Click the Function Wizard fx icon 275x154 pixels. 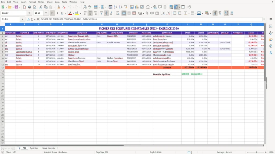(28, 19)
